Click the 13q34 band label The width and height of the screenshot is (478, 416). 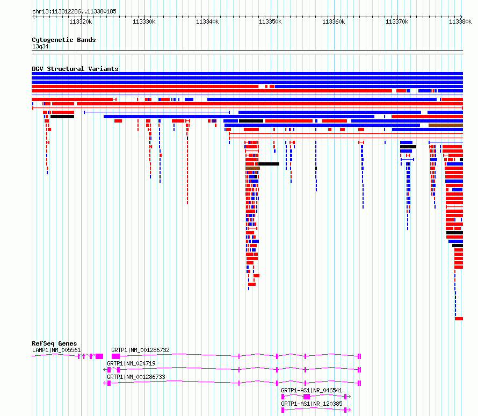coord(40,46)
